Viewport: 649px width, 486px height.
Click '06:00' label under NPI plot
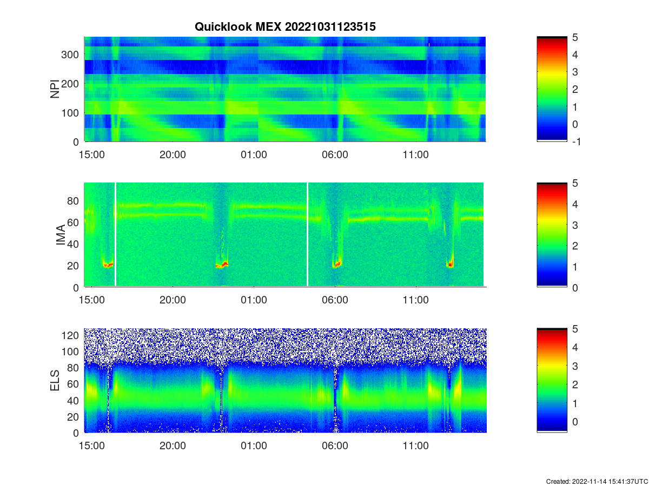coord(335,154)
